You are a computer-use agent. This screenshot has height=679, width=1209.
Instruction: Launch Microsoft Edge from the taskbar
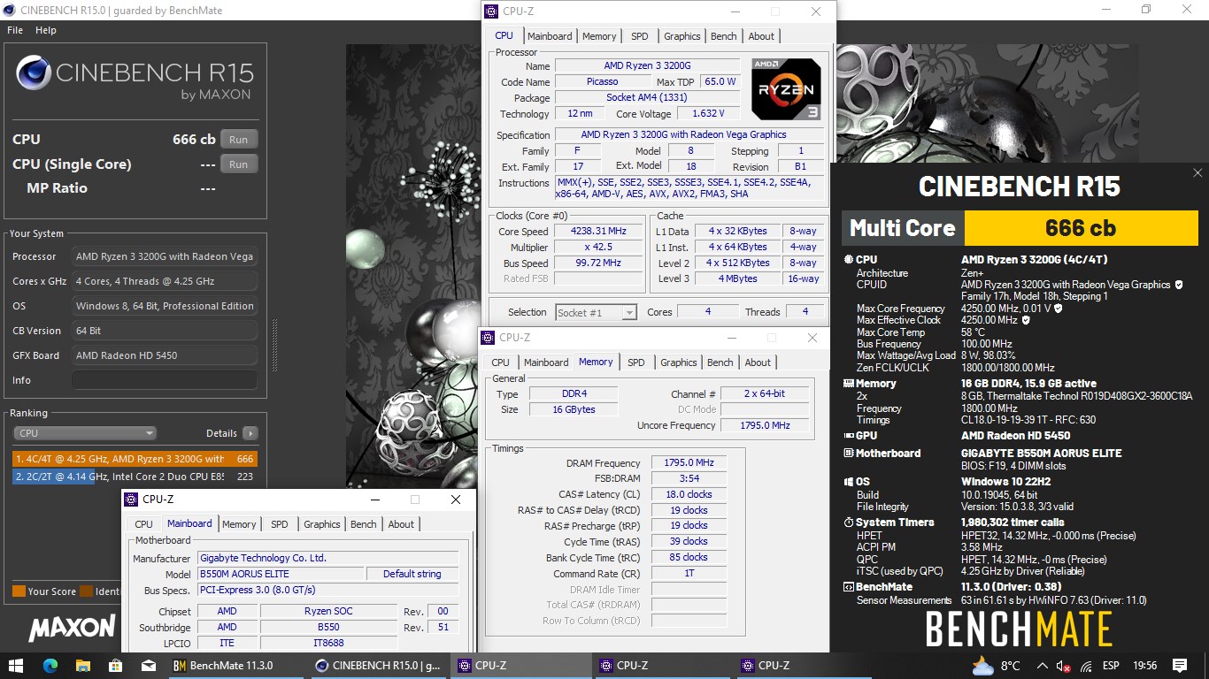50,666
